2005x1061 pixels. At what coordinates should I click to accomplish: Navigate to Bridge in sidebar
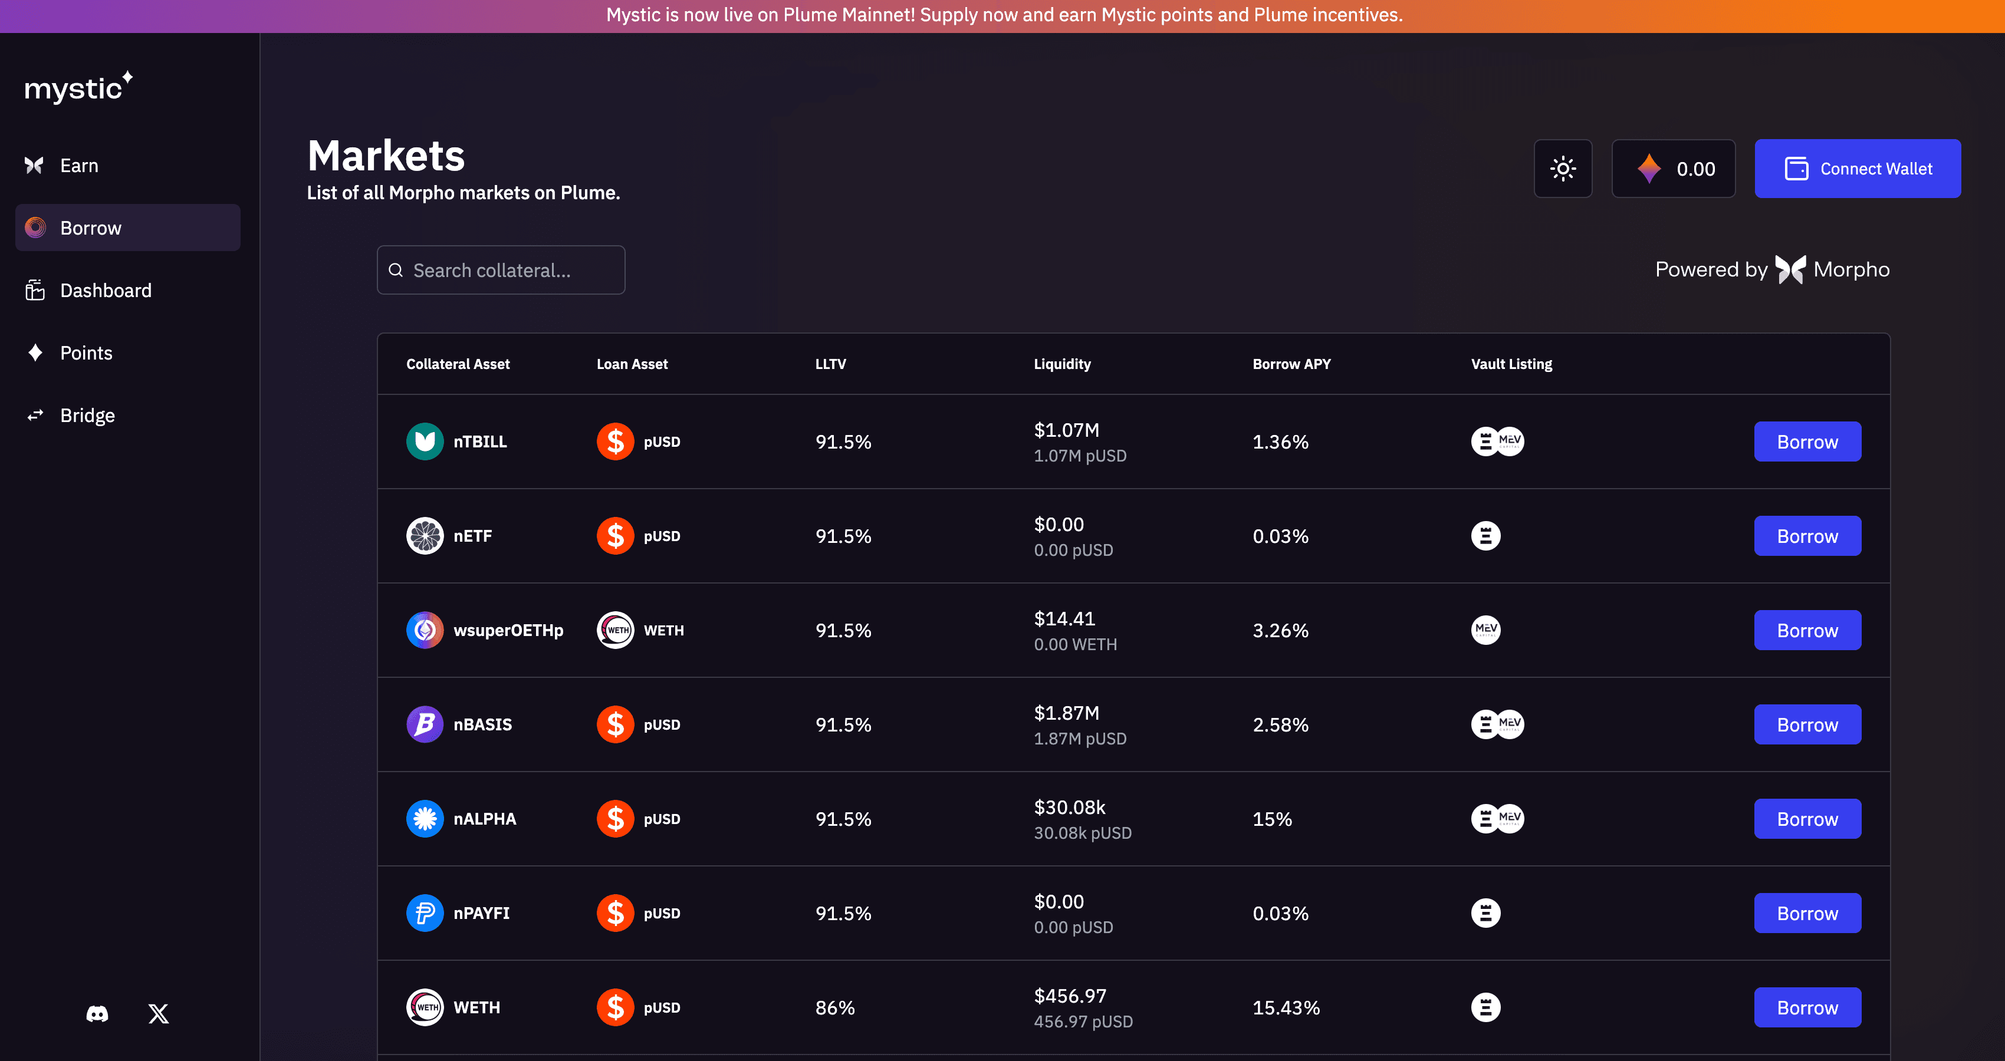87,416
